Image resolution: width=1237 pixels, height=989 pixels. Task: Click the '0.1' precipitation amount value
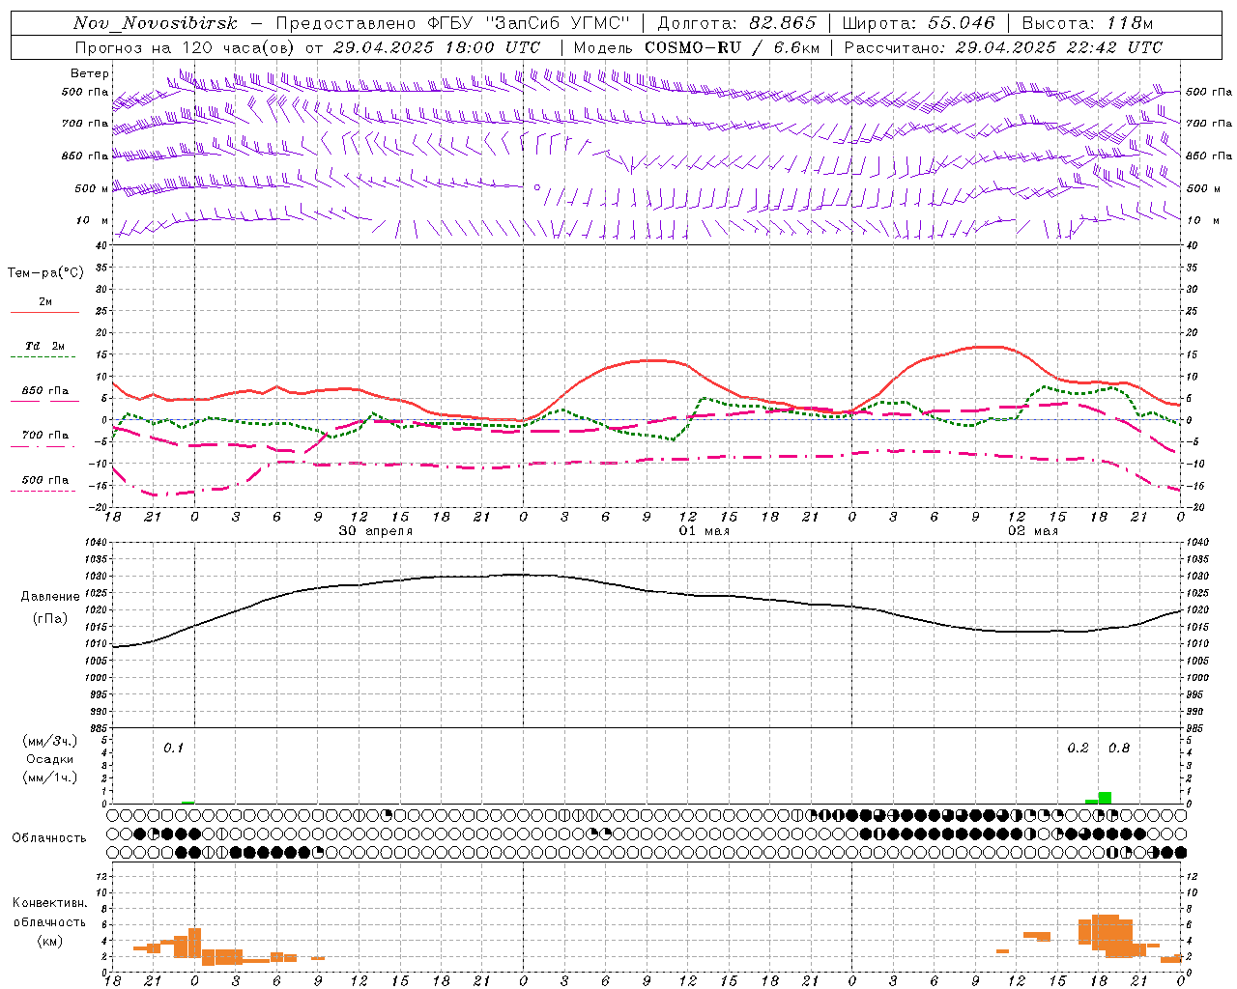click(173, 749)
